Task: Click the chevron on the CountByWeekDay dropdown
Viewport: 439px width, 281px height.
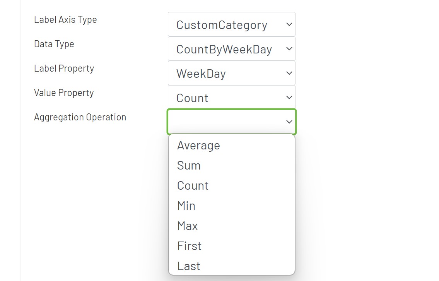Action: point(289,49)
